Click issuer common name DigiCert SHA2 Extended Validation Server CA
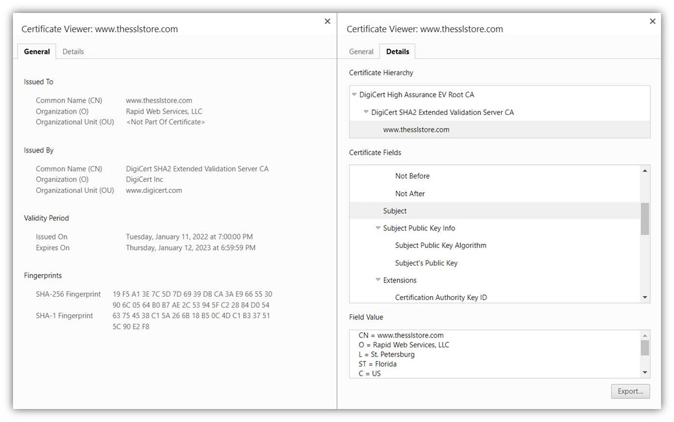The width and height of the screenshot is (674, 422). [x=197, y=169]
